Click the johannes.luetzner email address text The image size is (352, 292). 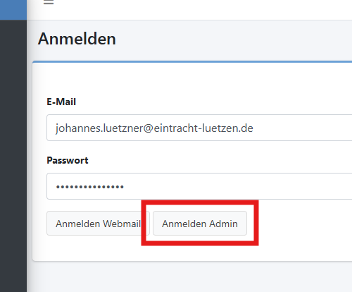click(154, 128)
